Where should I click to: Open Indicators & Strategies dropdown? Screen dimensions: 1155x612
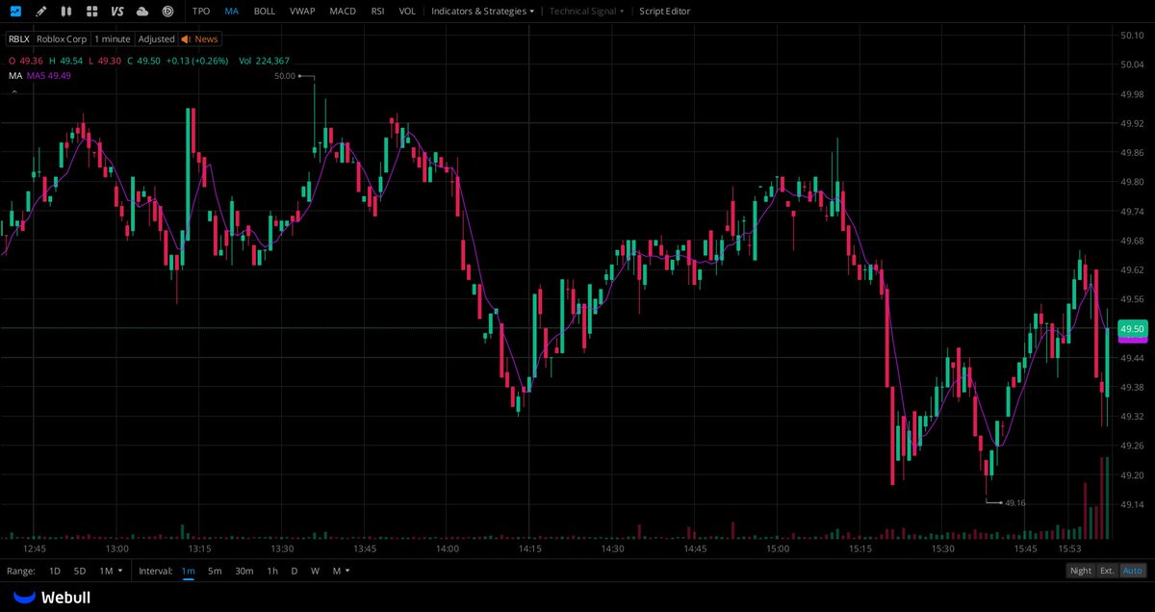point(482,11)
